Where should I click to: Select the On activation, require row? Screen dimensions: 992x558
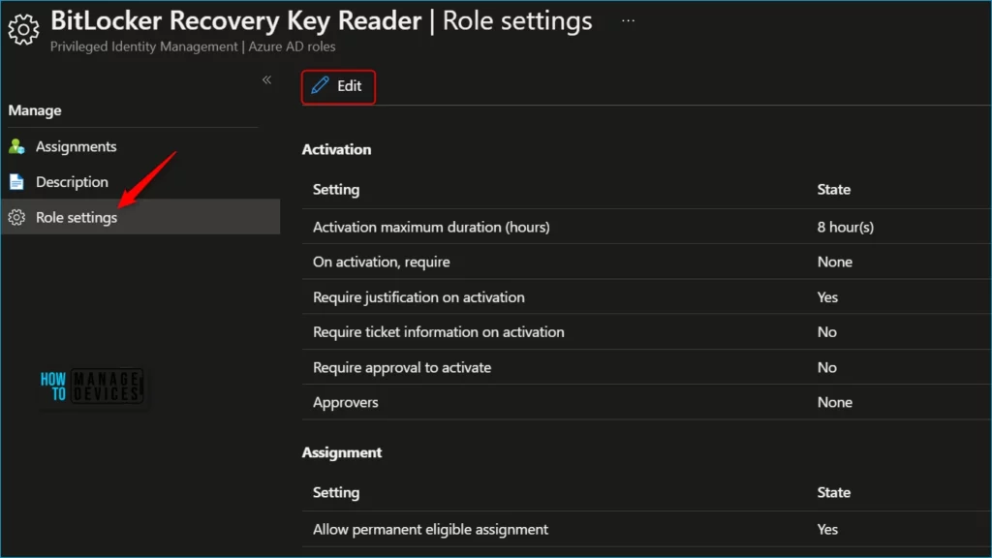(646, 262)
